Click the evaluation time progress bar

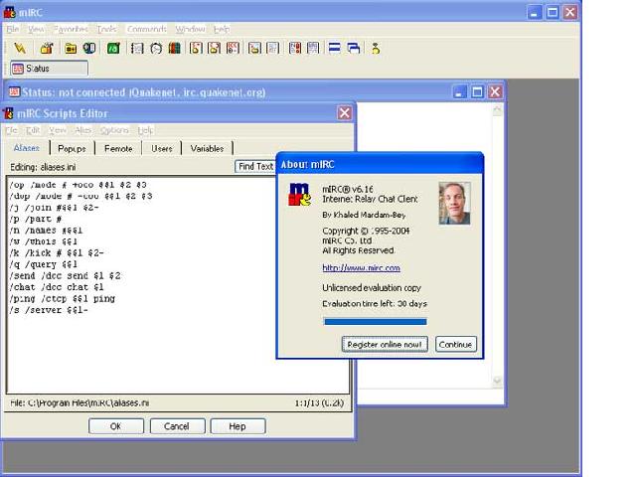click(x=375, y=322)
